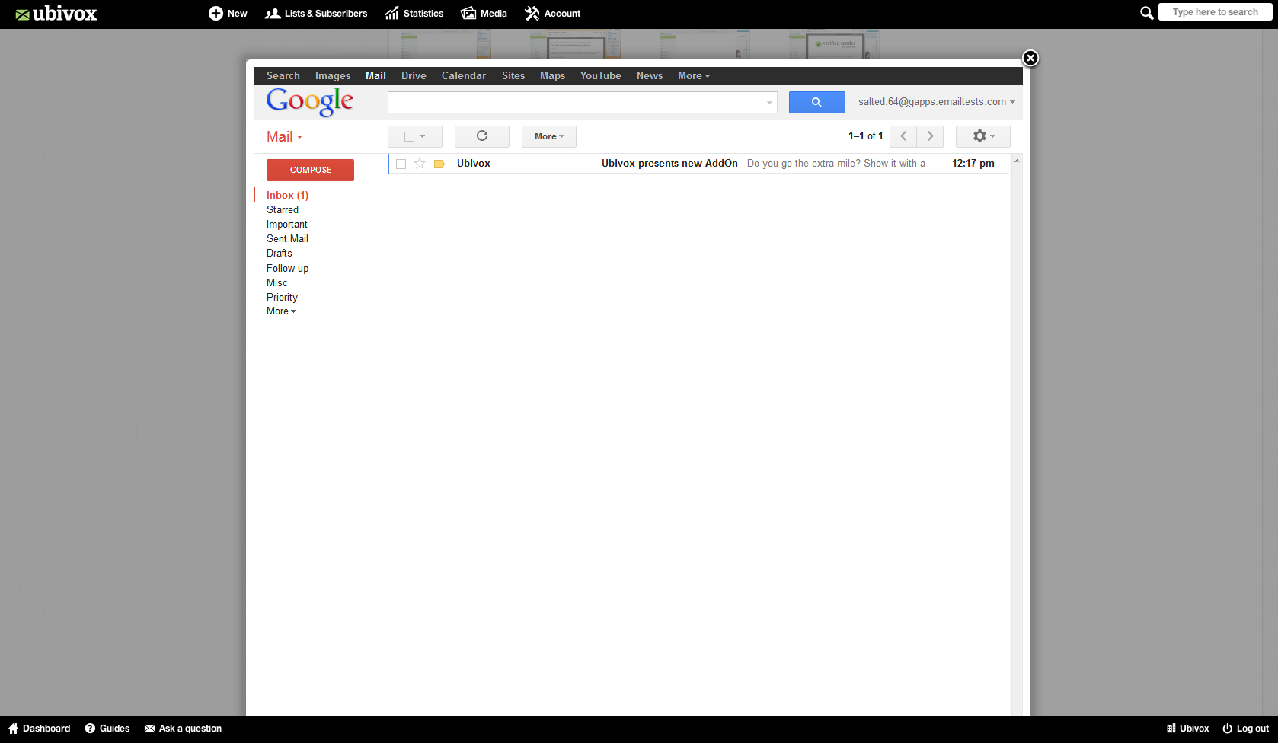Open News in the Google bar
1278x743 pixels.
(650, 76)
